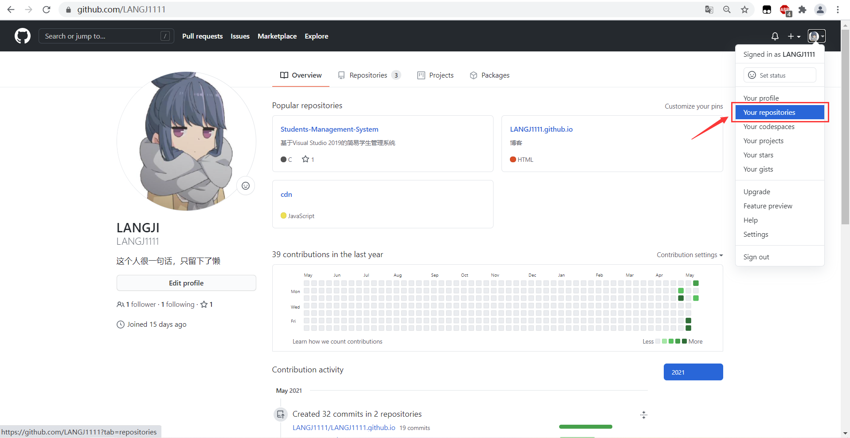850x438 pixels.
Task: Click the profile stars count icon
Action: click(x=207, y=304)
